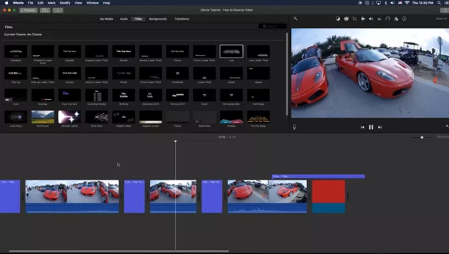Select the cropping tool icon
Screen dimensions: 449x254
point(354,19)
